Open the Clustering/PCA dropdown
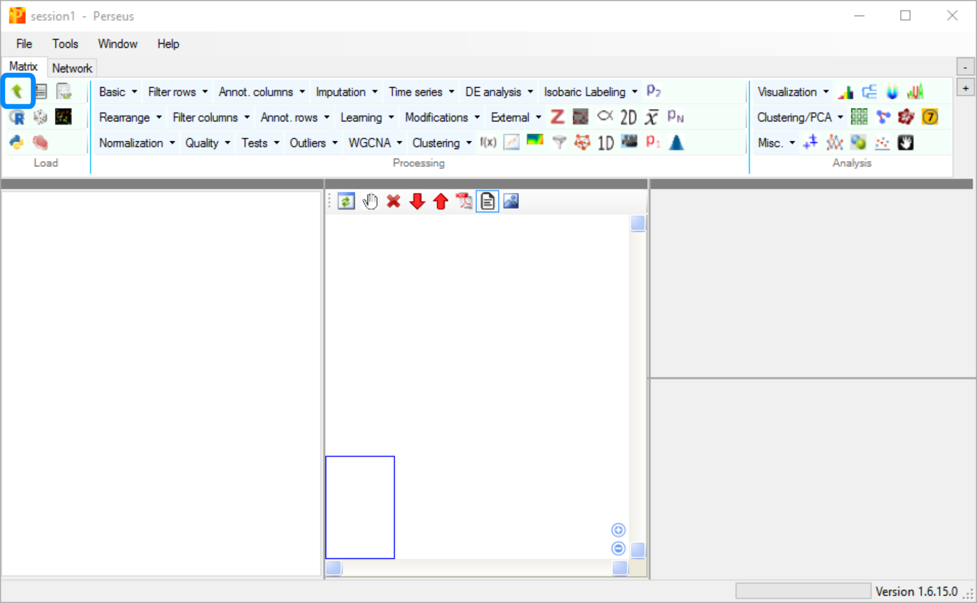Image resolution: width=977 pixels, height=603 pixels. tap(800, 117)
